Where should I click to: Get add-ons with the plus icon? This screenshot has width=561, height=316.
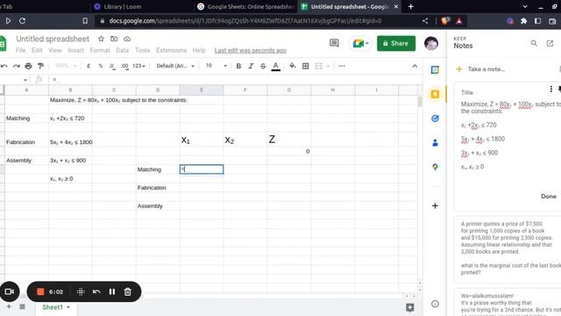[x=435, y=205]
